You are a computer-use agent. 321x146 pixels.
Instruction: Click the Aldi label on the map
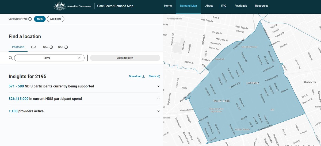click(272, 110)
